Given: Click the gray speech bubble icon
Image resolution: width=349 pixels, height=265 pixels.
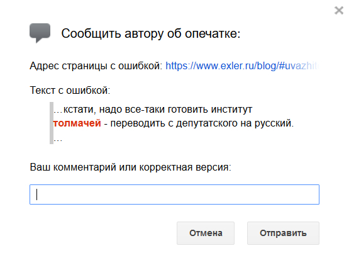Looking at the screenshot, I should click(40, 33).
